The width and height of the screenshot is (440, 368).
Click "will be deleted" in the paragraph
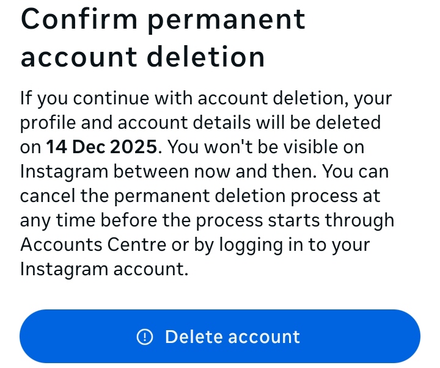tap(313, 123)
